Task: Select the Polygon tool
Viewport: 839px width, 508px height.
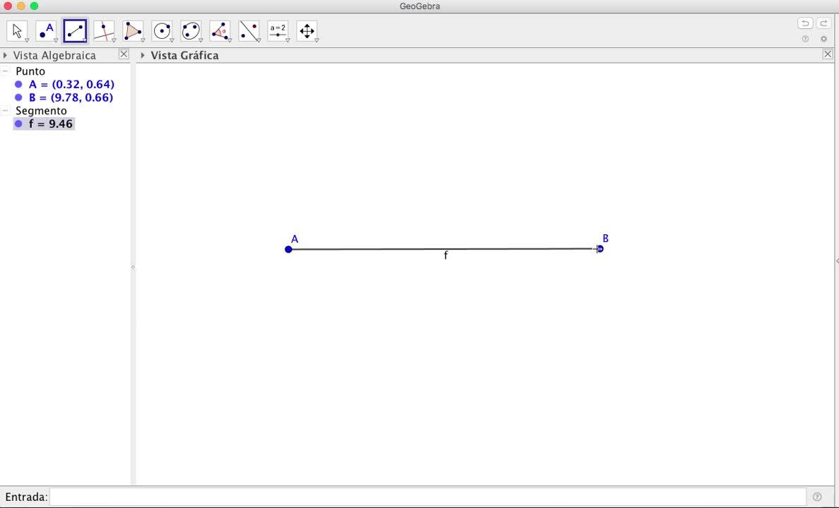Action: 133,31
